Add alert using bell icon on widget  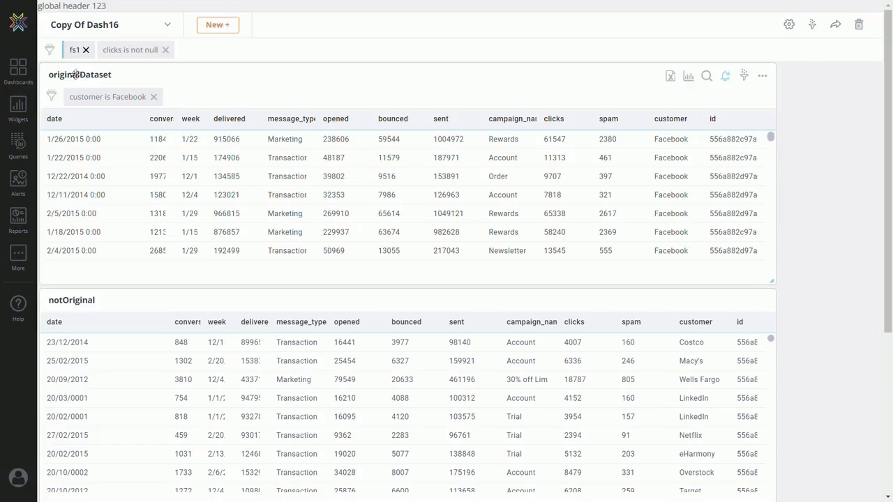[x=726, y=76]
